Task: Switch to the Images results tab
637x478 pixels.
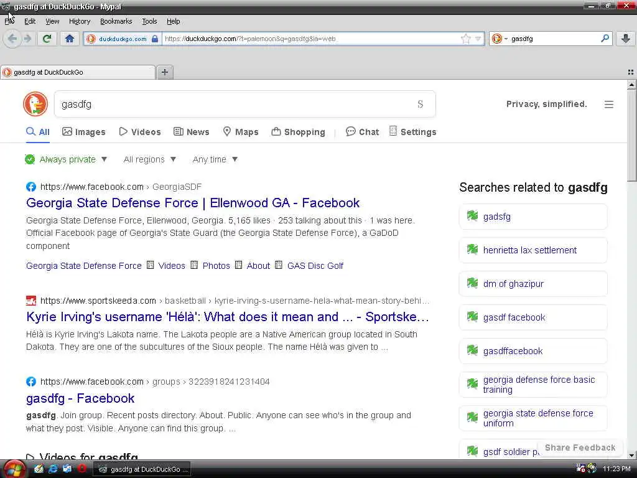Action: [84, 132]
